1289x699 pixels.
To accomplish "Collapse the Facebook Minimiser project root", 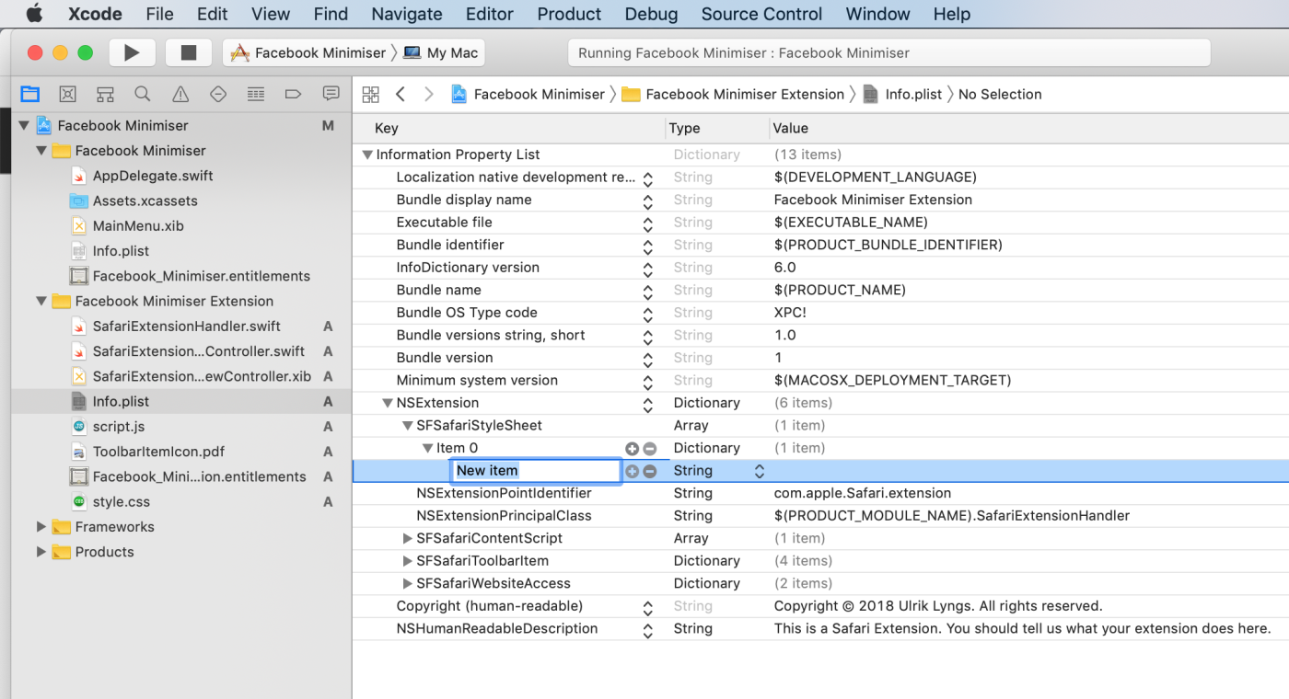I will pos(24,126).
